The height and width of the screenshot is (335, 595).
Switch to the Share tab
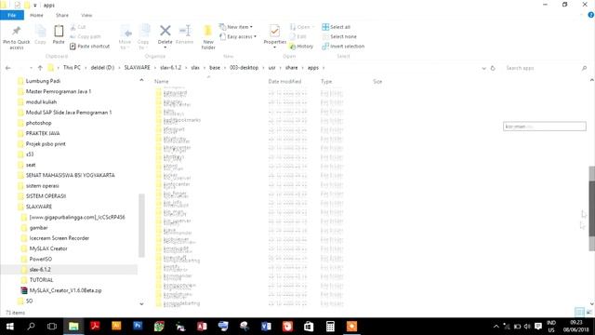click(x=62, y=15)
